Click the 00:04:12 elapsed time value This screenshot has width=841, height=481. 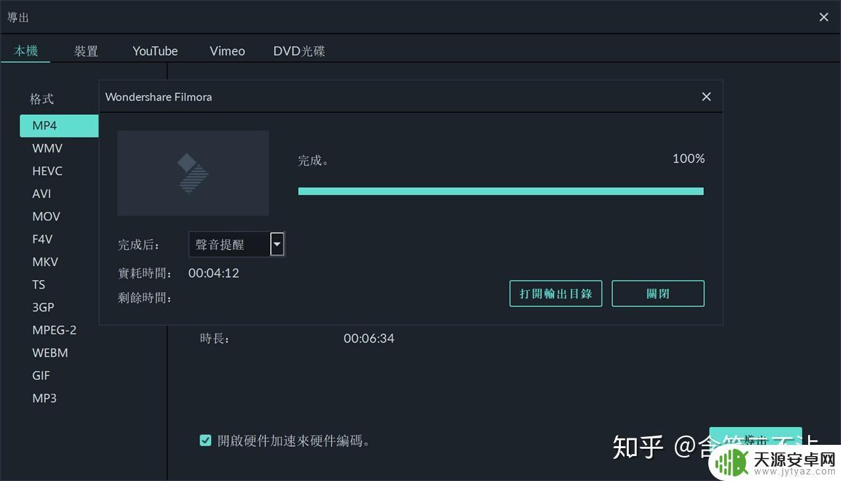point(214,273)
